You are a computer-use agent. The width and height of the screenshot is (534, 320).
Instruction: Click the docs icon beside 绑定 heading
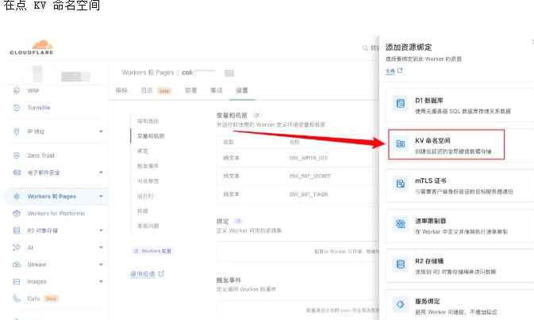pos(238,221)
